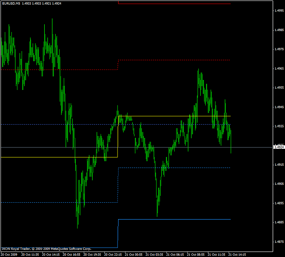
Task: Click the 20 Oct 16:55 time label
Action: pyautogui.click(x=72, y=254)
